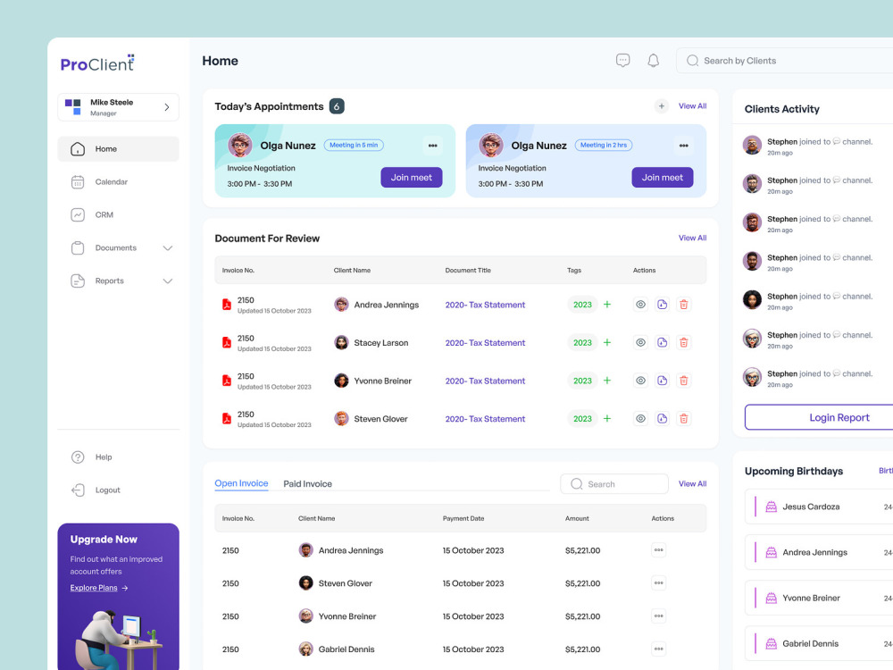This screenshot has height=670, width=893.
Task: Add a tag to Yvonne Breiner's document
Action: (x=606, y=381)
